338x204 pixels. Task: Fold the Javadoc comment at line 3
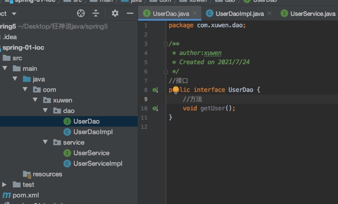coord(166,44)
